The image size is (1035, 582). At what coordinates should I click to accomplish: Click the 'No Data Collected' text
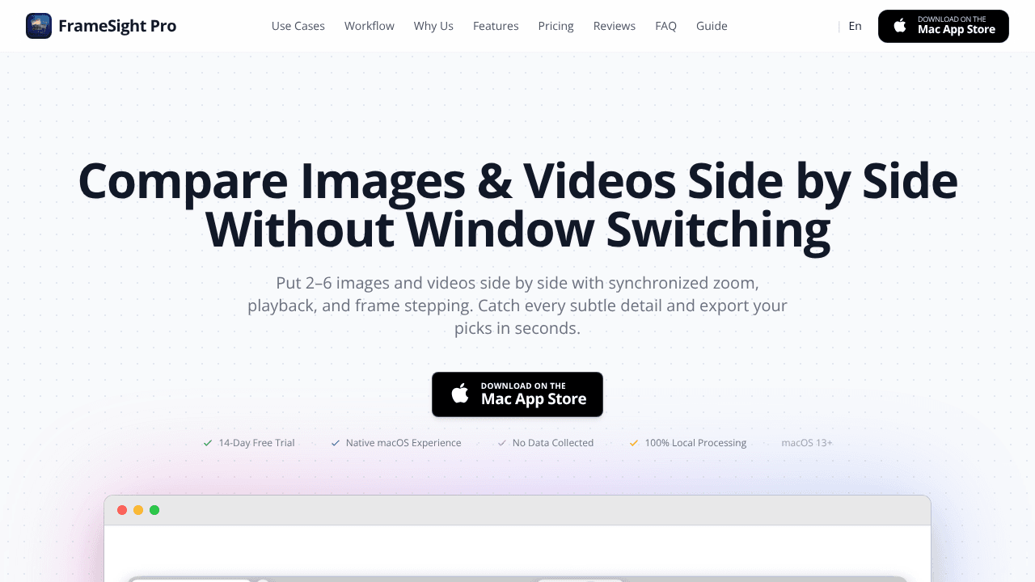coord(553,443)
